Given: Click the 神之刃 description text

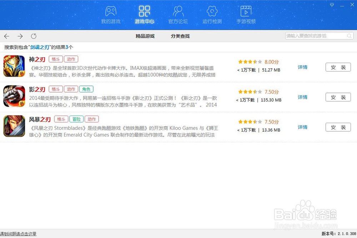Looking at the screenshot, I should click(122, 71).
